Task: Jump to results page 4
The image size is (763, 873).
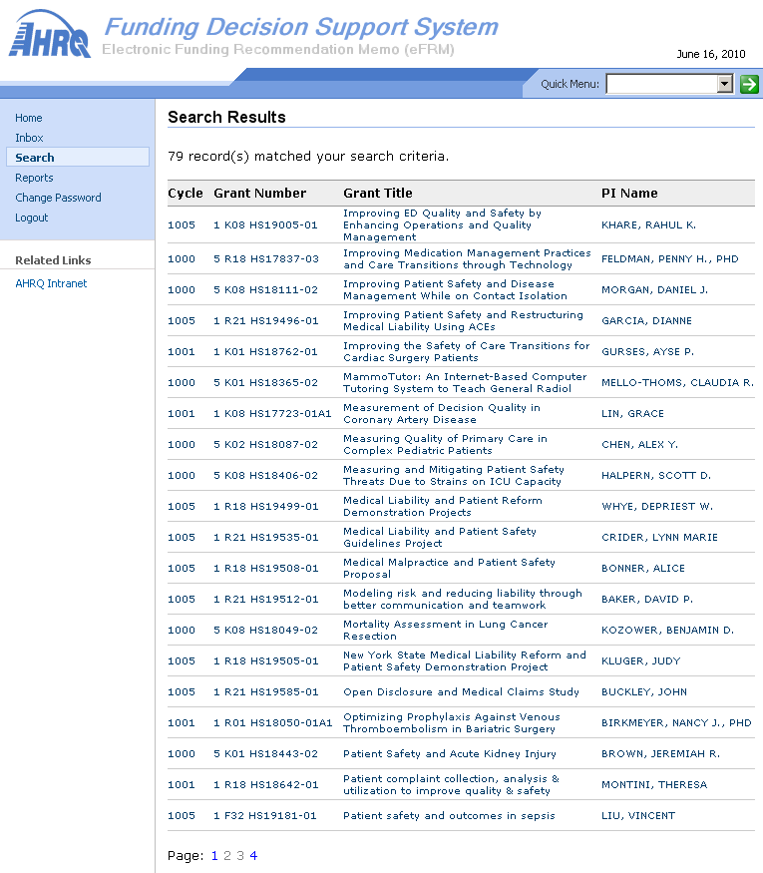Action: click(253, 855)
